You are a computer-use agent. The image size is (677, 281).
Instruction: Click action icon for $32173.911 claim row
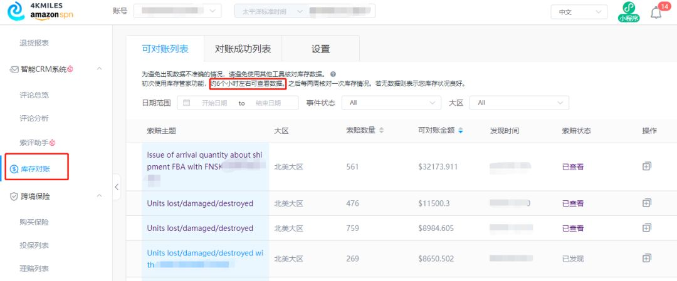(646, 166)
